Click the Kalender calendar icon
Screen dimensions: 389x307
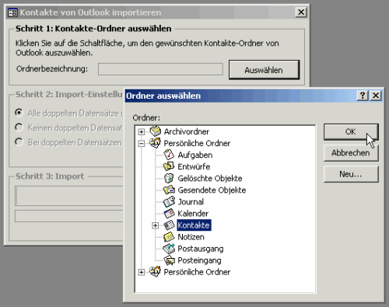coord(169,213)
